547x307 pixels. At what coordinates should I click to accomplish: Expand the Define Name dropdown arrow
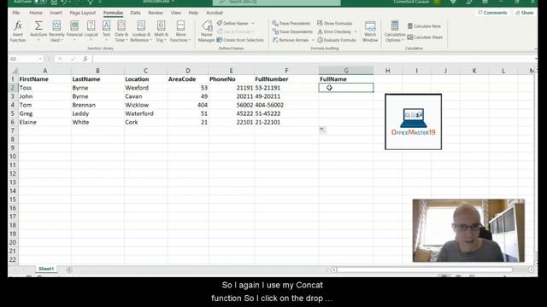253,23
